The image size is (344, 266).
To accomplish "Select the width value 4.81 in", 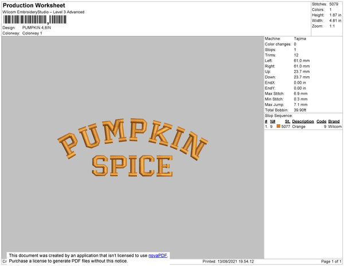I will pos(335,21).
